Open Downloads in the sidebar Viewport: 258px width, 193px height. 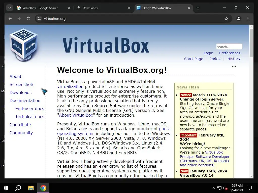21,92
